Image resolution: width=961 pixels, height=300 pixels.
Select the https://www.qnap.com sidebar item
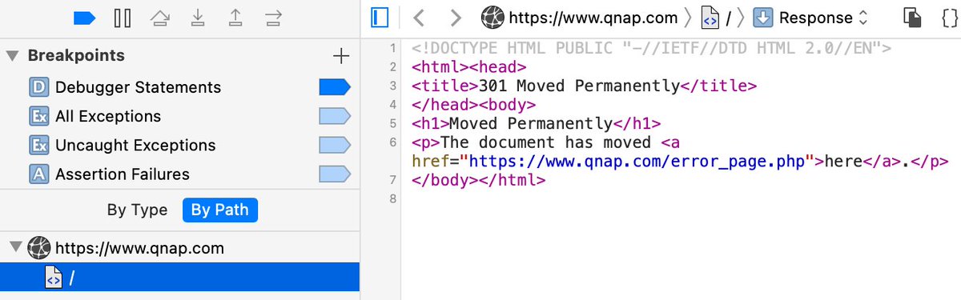pos(179,248)
